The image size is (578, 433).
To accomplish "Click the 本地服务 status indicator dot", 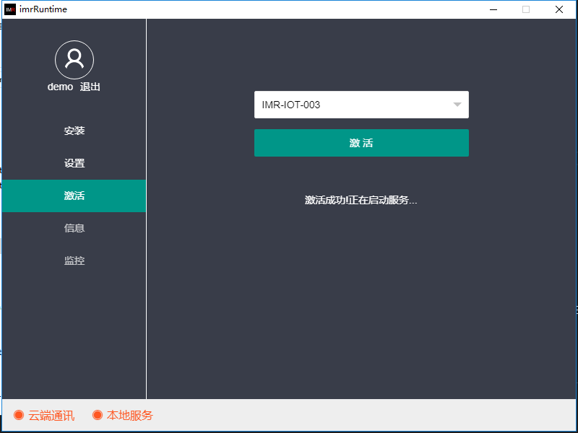I will [x=98, y=415].
